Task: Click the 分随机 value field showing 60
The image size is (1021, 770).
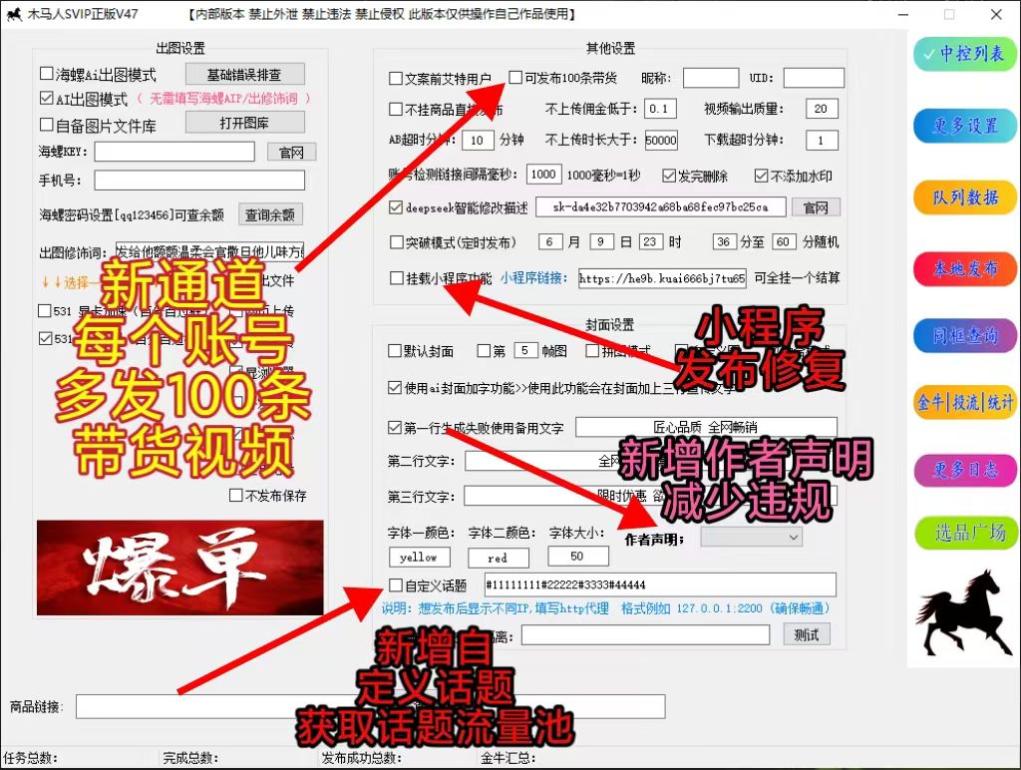Action: click(784, 241)
